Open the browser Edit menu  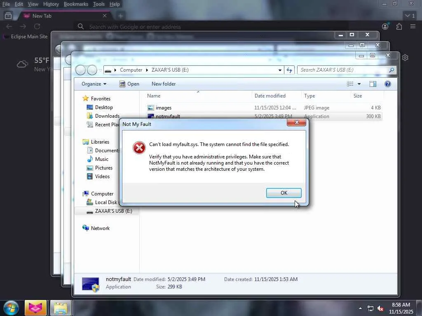click(x=19, y=4)
